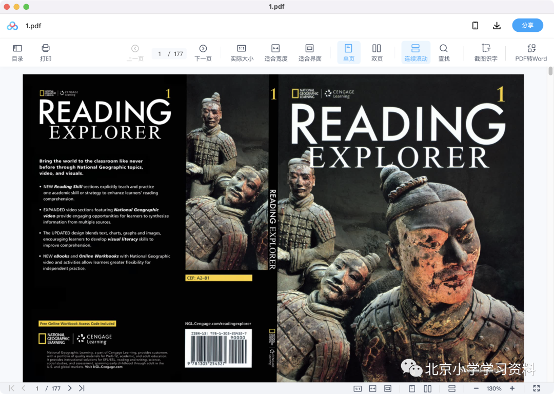Click the page number field in top toolbar
Viewport: 554px width, 394px height.
(160, 54)
